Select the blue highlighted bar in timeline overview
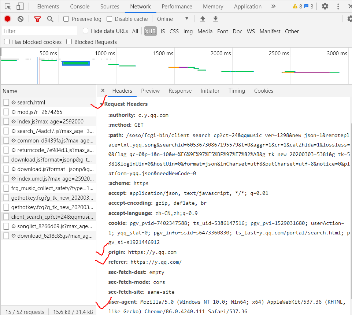This screenshot has height=315, width=352. coord(76,63)
